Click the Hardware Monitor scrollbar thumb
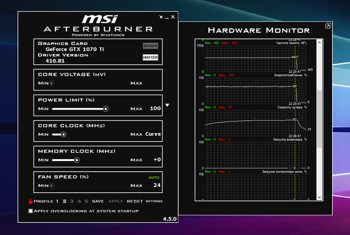Viewport: 350px width, 235px height. 320,119
